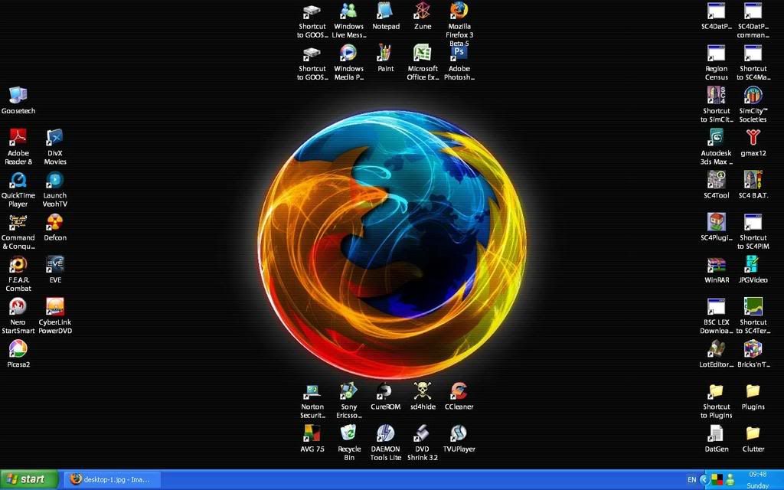784x490 pixels.
Task: Select Microsoft Office Excel icon
Action: click(423, 53)
